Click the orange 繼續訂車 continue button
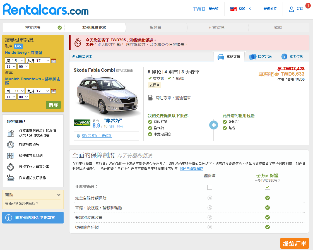 [294, 243]
